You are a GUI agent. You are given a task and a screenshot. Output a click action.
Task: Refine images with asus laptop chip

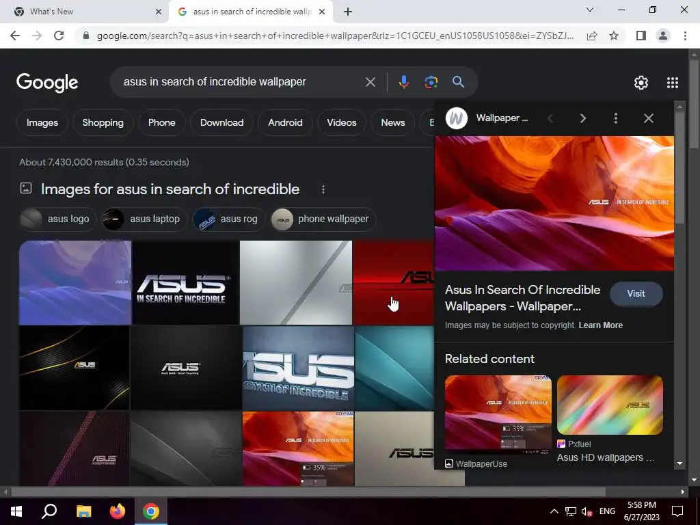tap(145, 219)
